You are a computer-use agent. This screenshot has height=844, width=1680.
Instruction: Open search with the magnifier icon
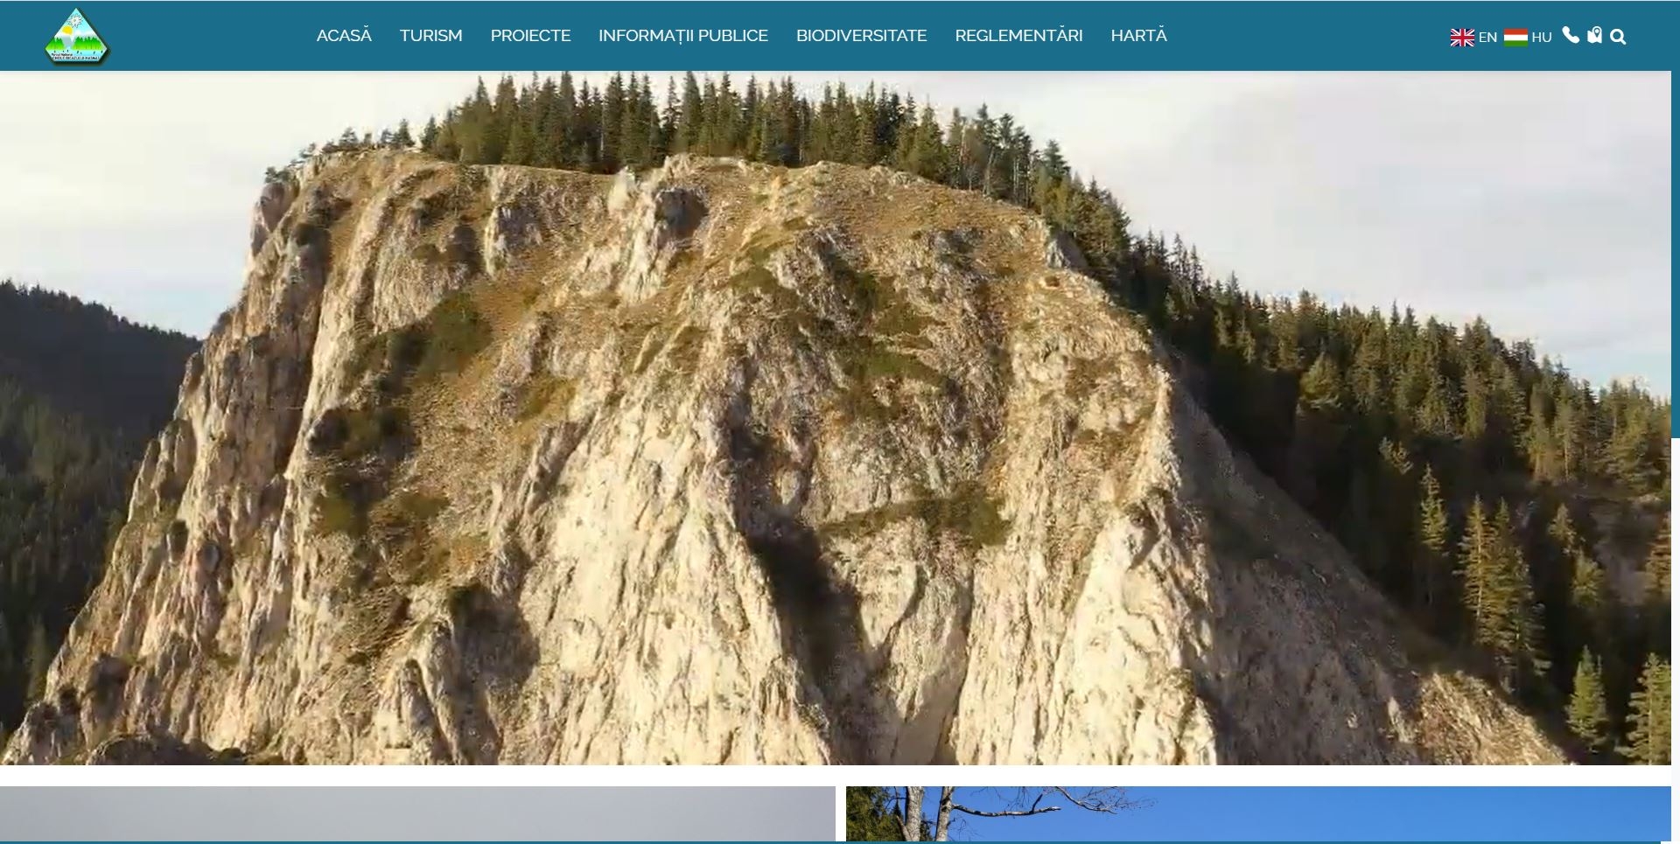[x=1618, y=37]
